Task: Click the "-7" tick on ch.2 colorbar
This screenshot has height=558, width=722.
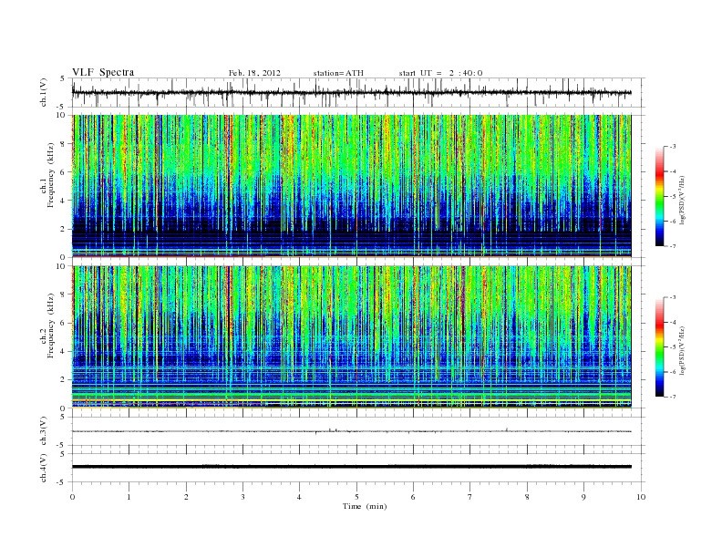Action: (x=672, y=397)
